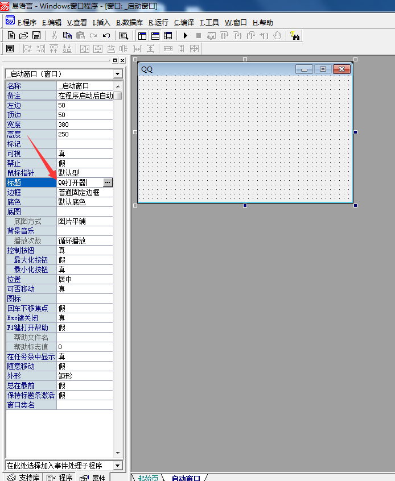Click the Make Same Size icon
Viewport: 395px width, 481px height.
tap(195, 49)
